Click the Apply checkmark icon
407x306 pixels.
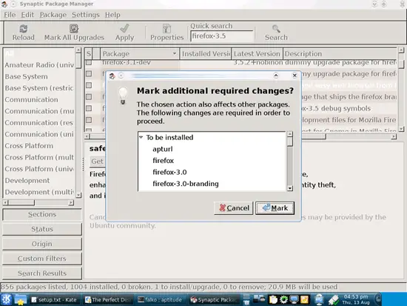[x=124, y=28]
